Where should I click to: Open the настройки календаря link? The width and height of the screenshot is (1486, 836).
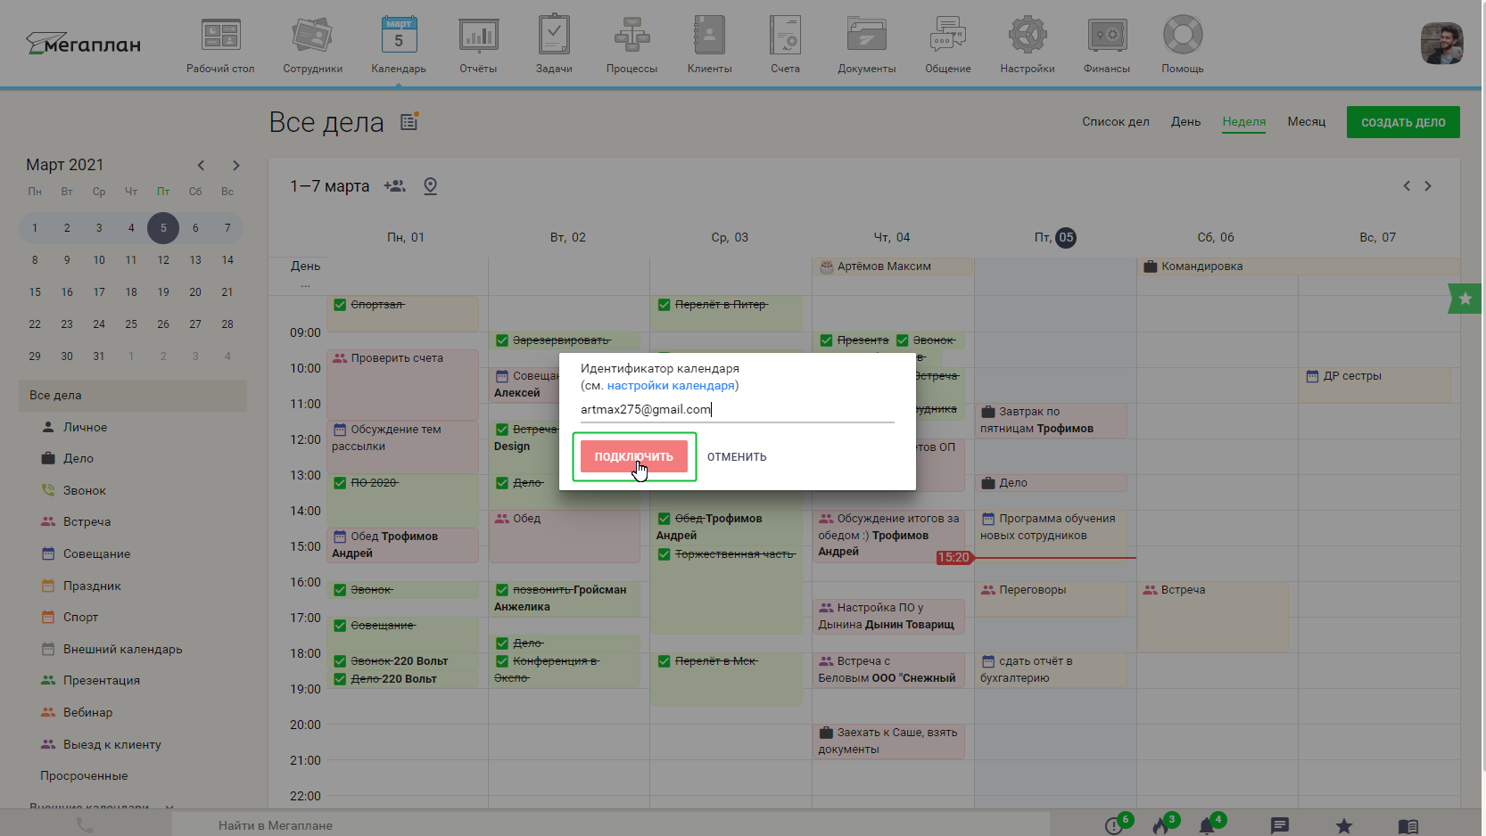coord(671,386)
